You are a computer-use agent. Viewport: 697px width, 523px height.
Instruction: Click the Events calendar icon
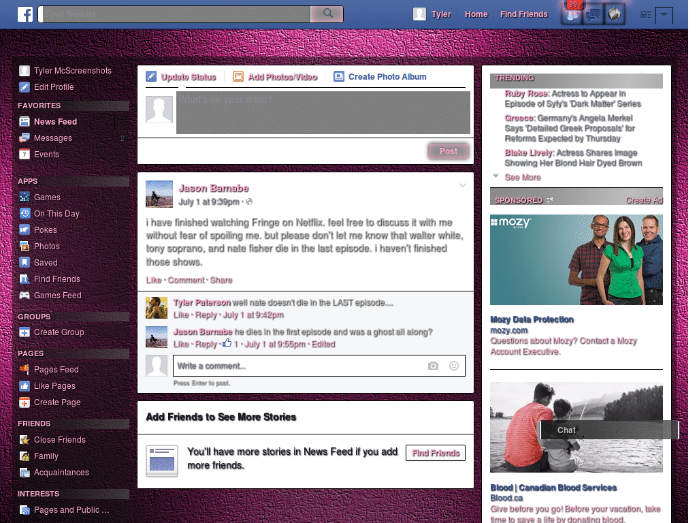(x=25, y=155)
